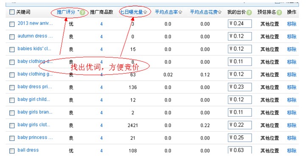Screen dimensions: 306x159
Task: Select exposure value 108
Action: click(133, 151)
